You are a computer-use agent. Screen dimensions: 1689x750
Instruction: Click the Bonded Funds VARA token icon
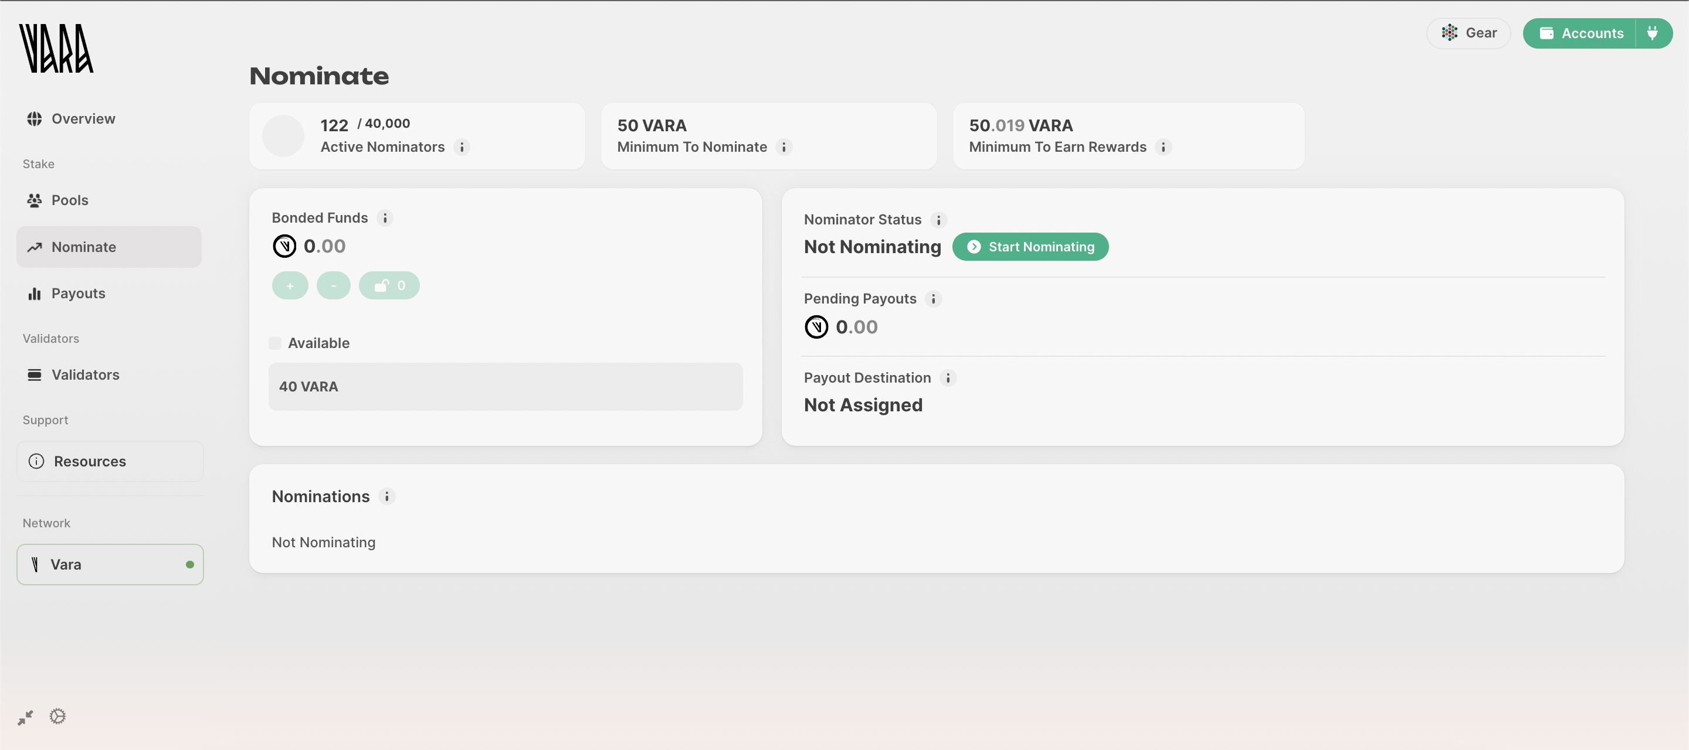(x=284, y=246)
